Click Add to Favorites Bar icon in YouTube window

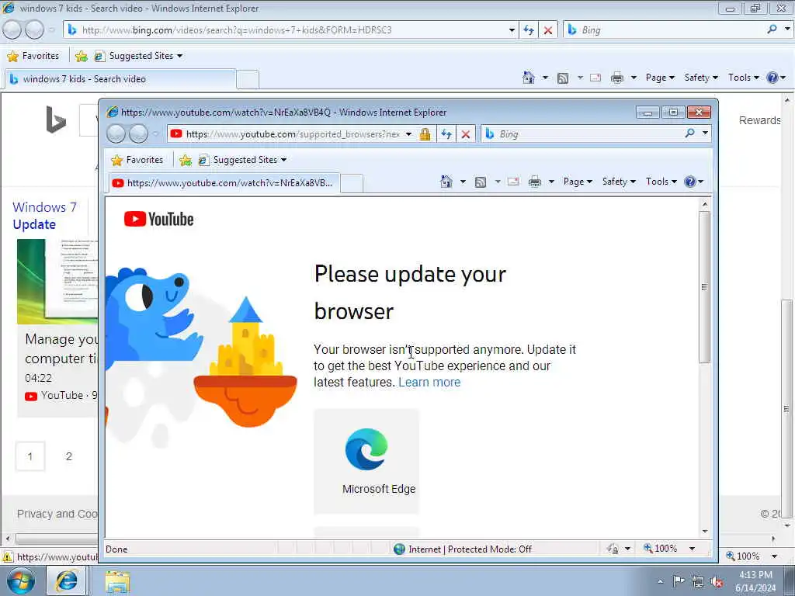pos(186,160)
